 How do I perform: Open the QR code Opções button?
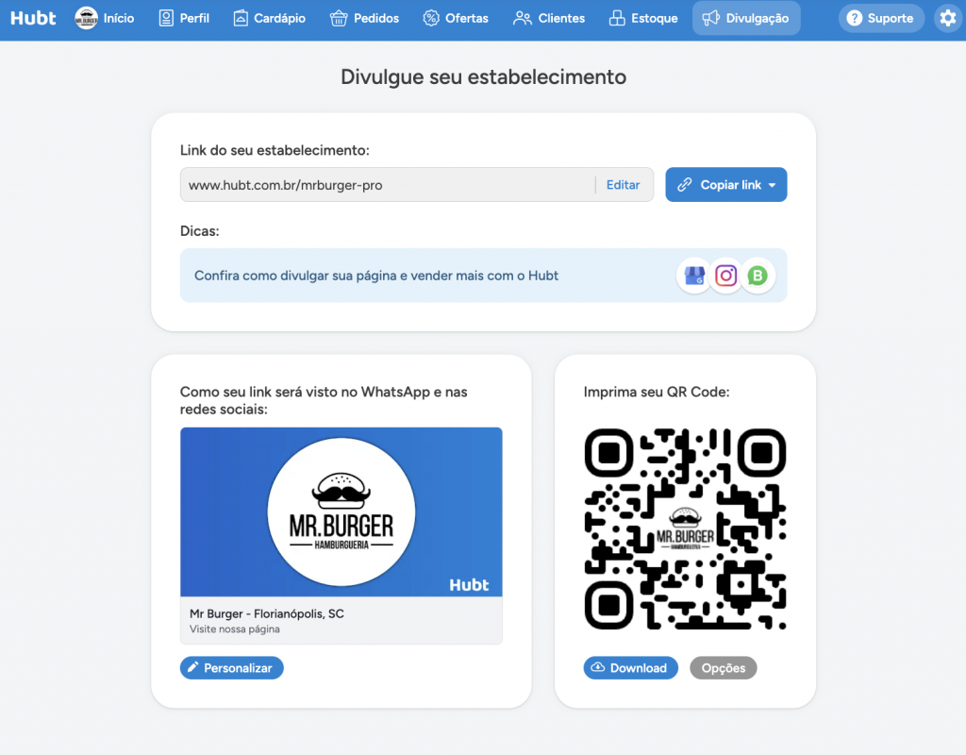[x=724, y=667]
